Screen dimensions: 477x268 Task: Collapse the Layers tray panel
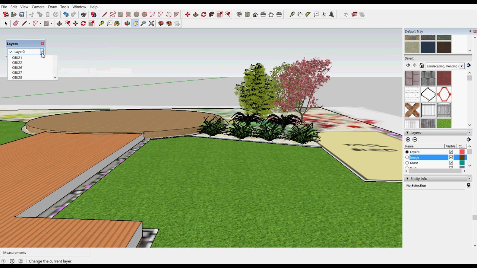(407, 133)
